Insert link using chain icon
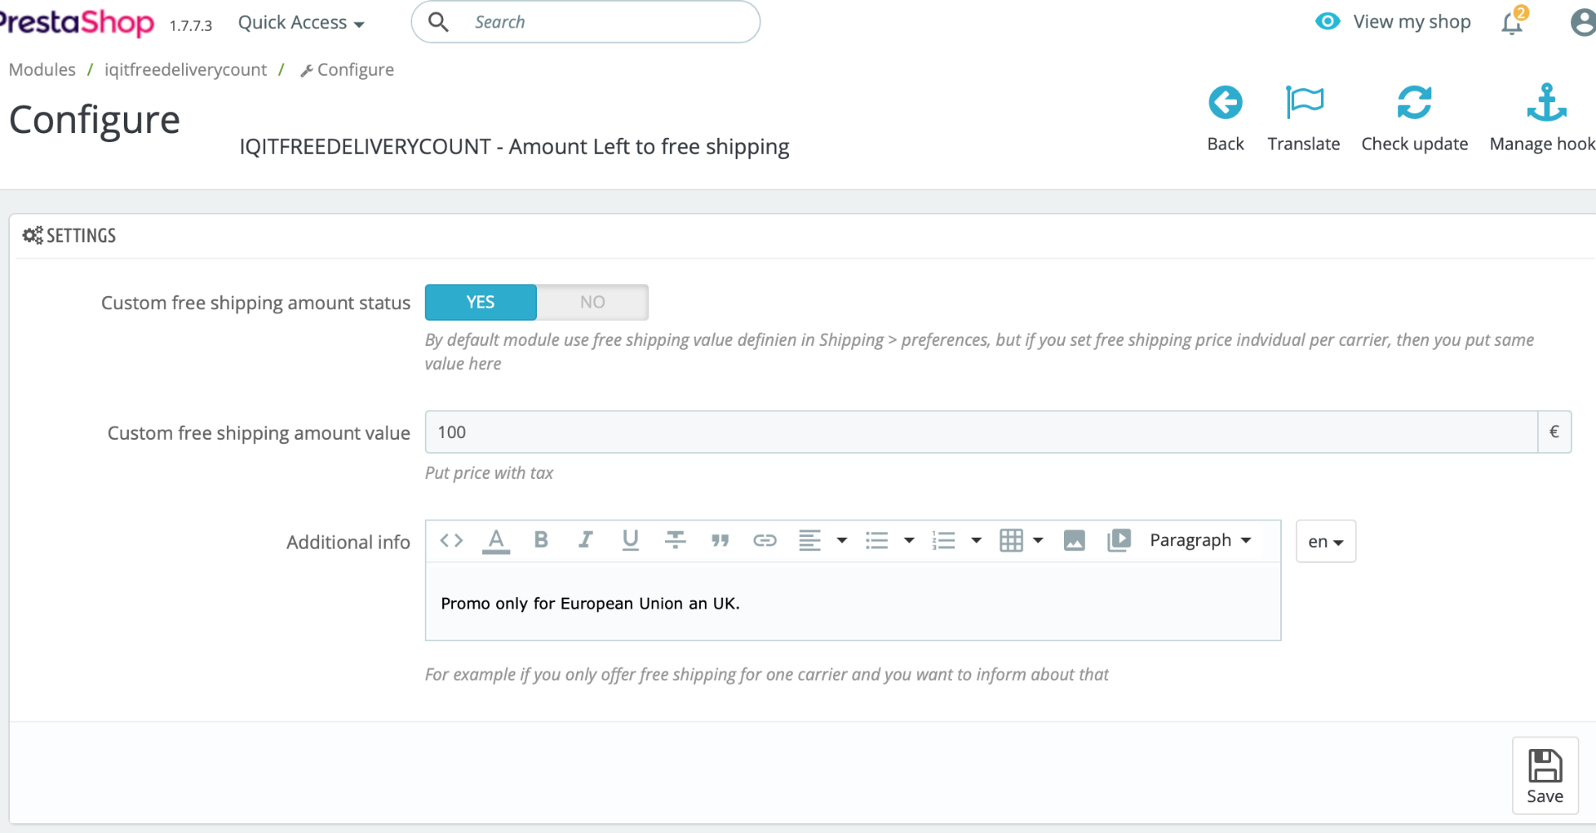This screenshot has height=833, width=1596. click(765, 540)
